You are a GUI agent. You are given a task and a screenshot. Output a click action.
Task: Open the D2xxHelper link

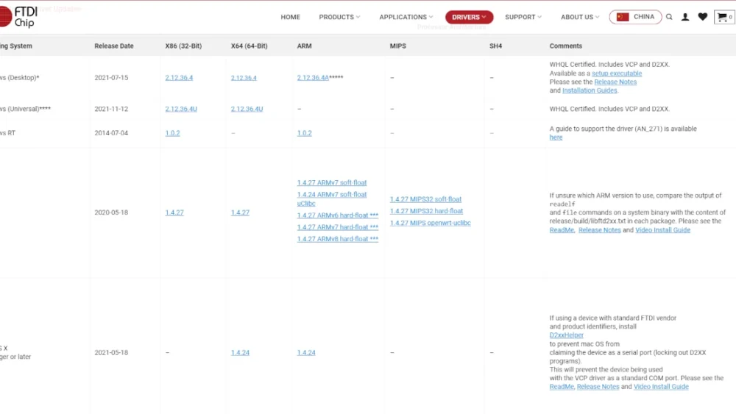coord(566,335)
